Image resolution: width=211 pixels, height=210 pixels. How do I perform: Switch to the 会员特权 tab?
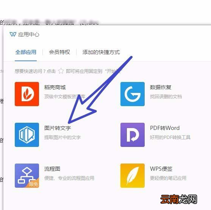pyautogui.click(x=59, y=52)
